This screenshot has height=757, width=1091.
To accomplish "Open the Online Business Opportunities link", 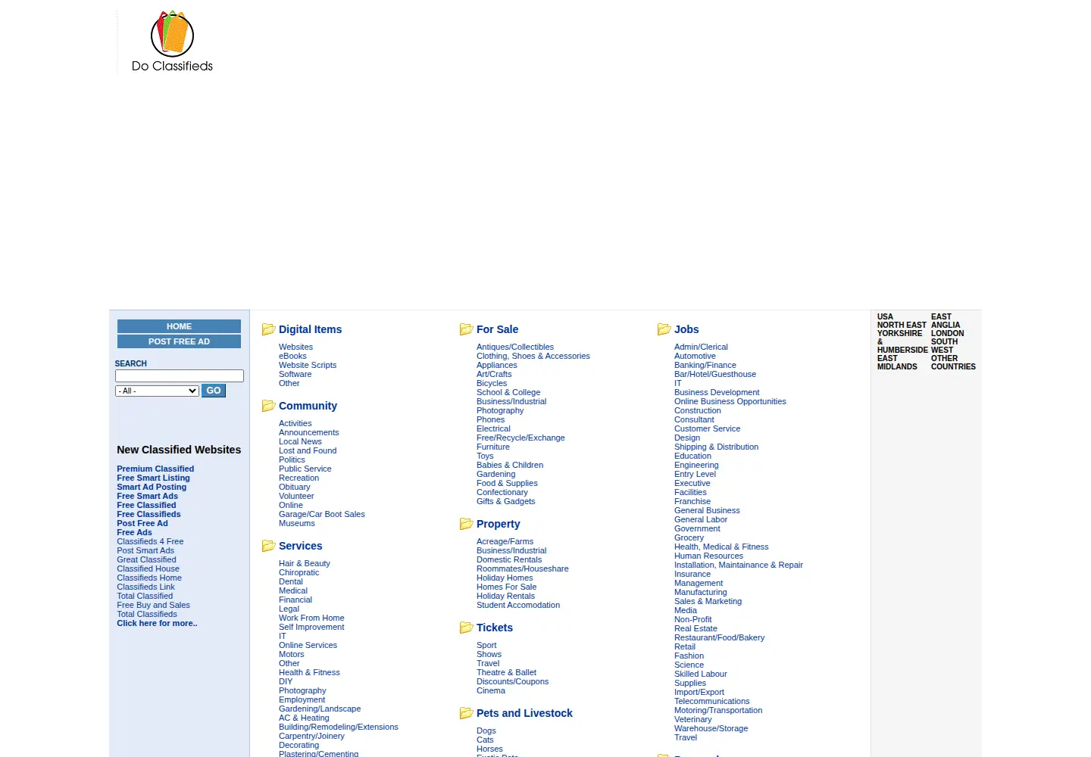I will click(730, 401).
